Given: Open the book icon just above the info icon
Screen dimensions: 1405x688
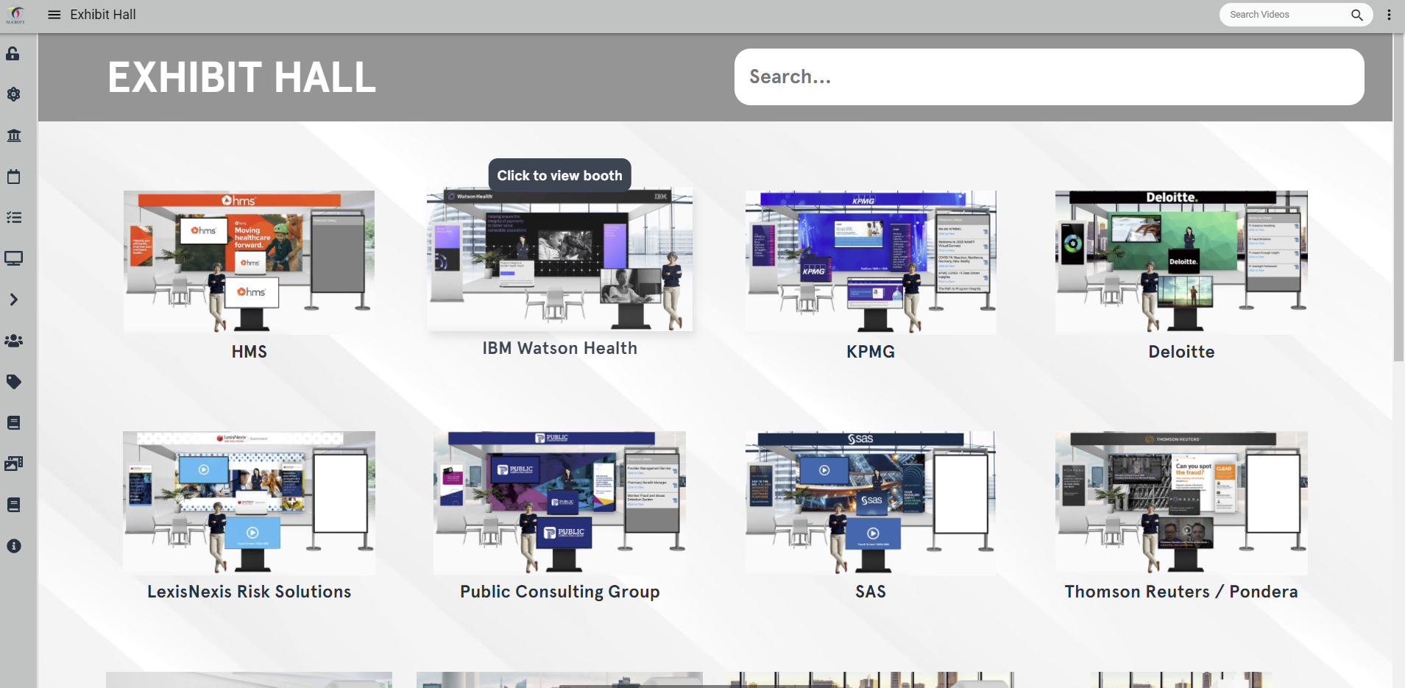Looking at the screenshot, I should (x=13, y=505).
